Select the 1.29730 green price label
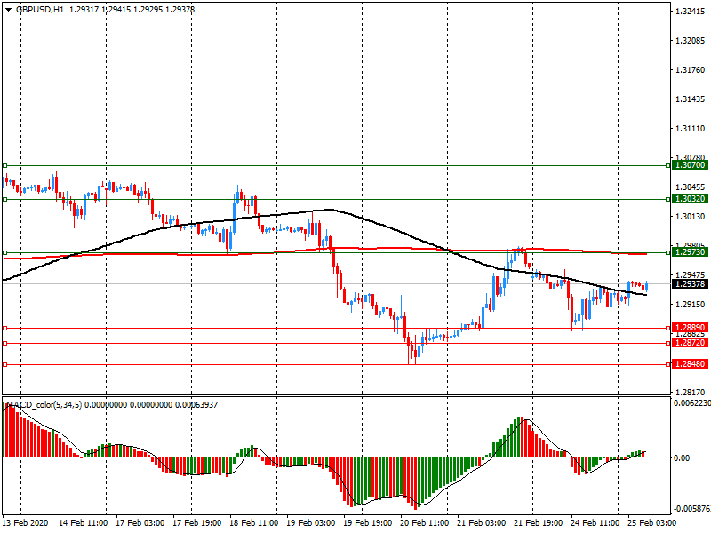 pyautogui.click(x=690, y=252)
